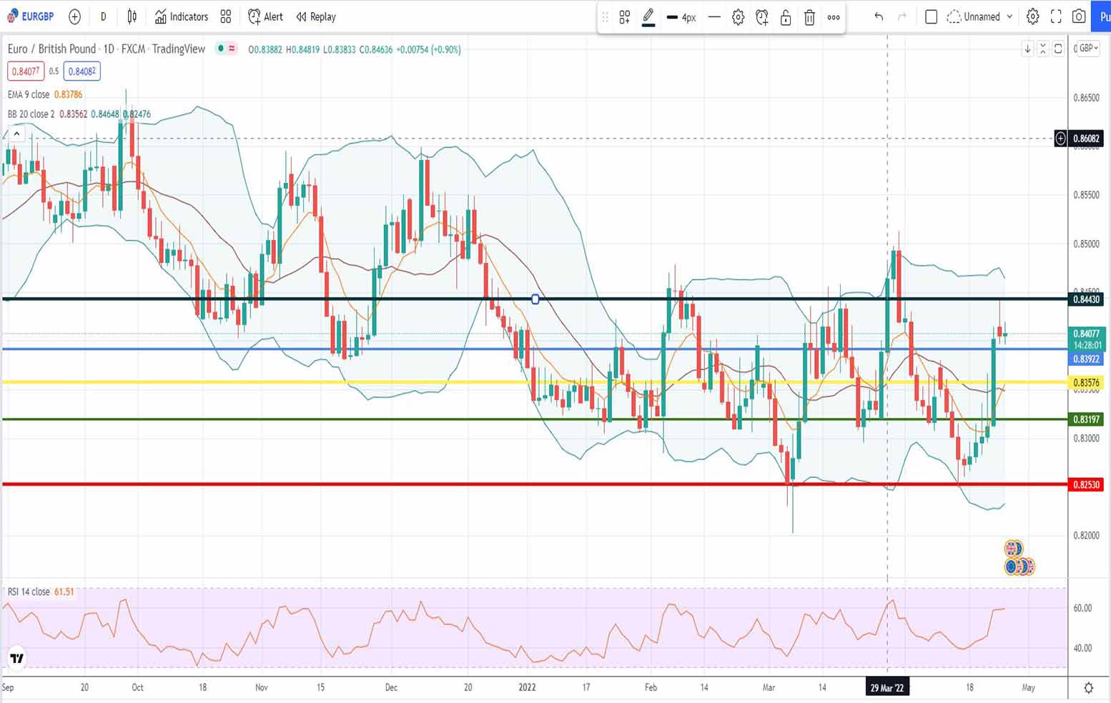Viewport: 1111px width, 703px height.
Task: Toggle the lock on the selected drawing
Action: [x=786, y=17]
